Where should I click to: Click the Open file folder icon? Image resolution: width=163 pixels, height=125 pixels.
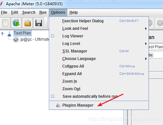[28, 23]
